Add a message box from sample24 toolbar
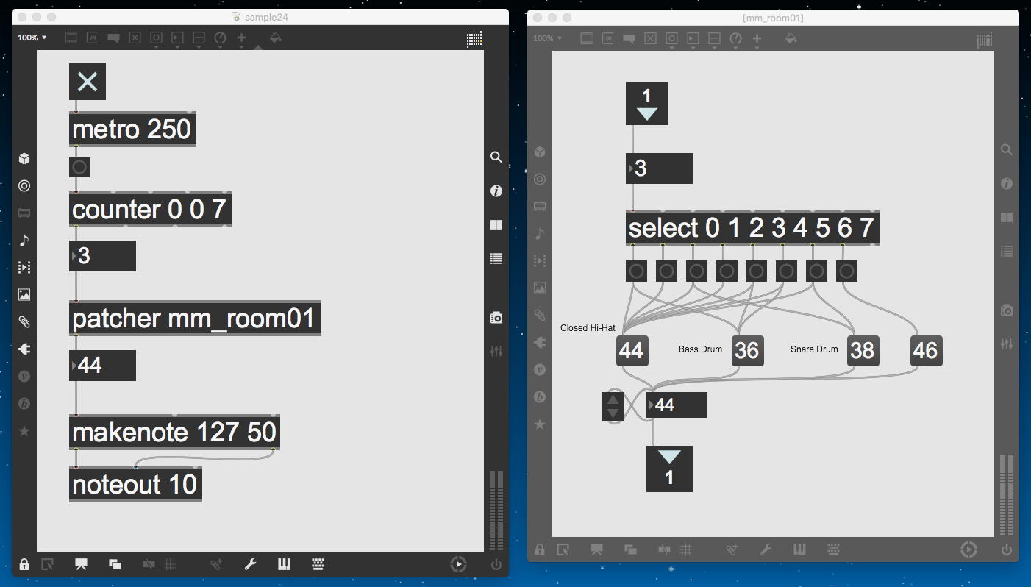This screenshot has width=1031, height=587. [x=93, y=38]
